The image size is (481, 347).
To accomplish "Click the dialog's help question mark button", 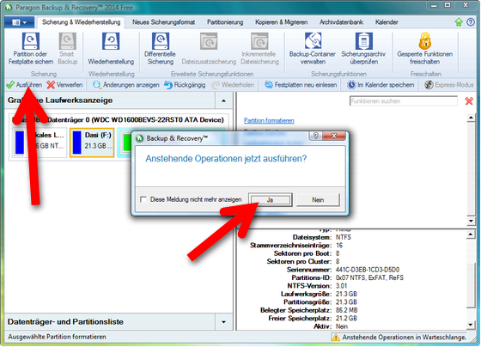I will point(316,136).
